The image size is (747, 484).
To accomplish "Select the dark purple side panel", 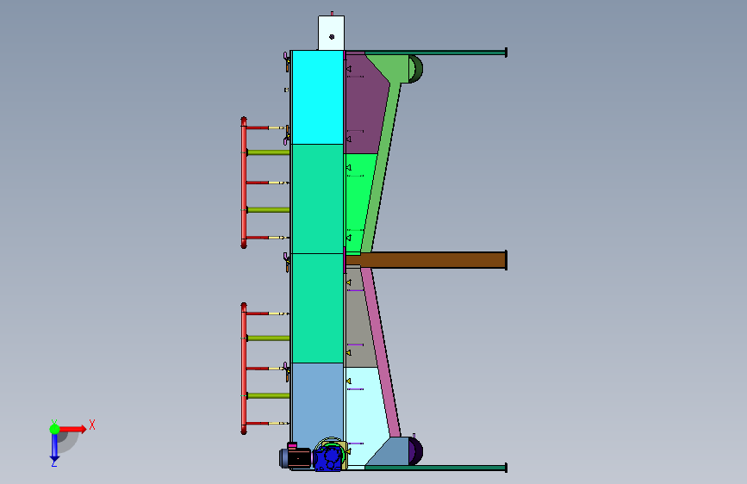I will click(x=364, y=107).
